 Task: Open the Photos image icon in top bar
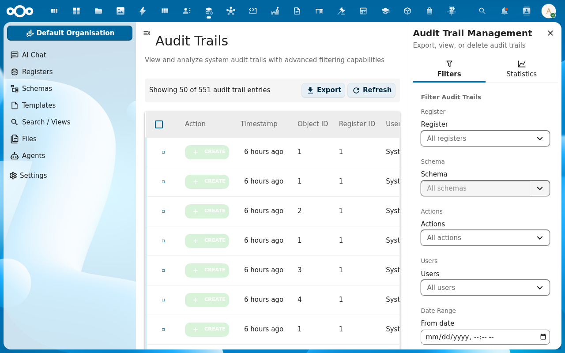(121, 11)
